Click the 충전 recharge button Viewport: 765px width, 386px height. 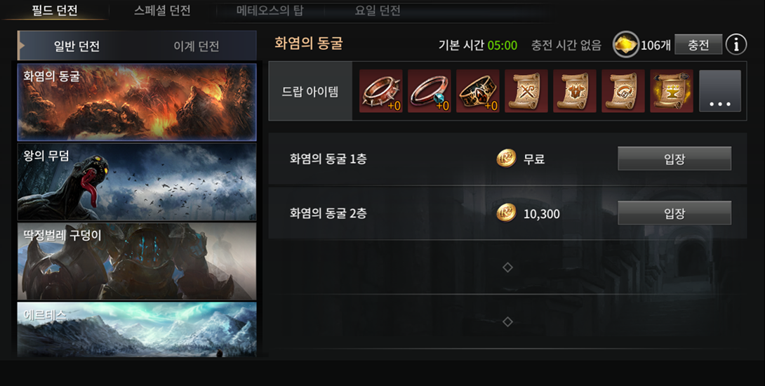coord(698,45)
